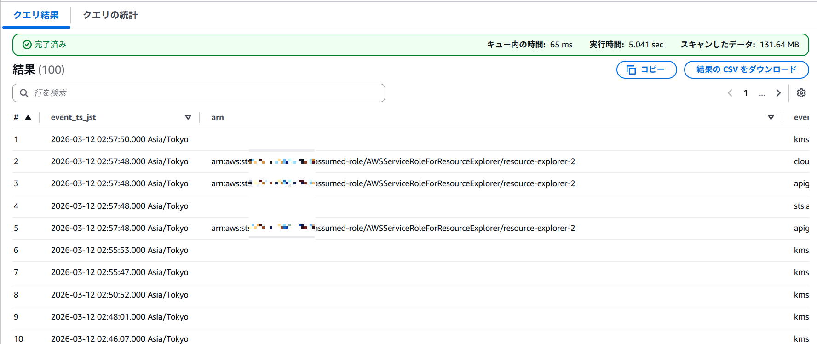Open the event_ts_jst column dropdown arrow
Screen dimensions: 817x344
(188, 118)
